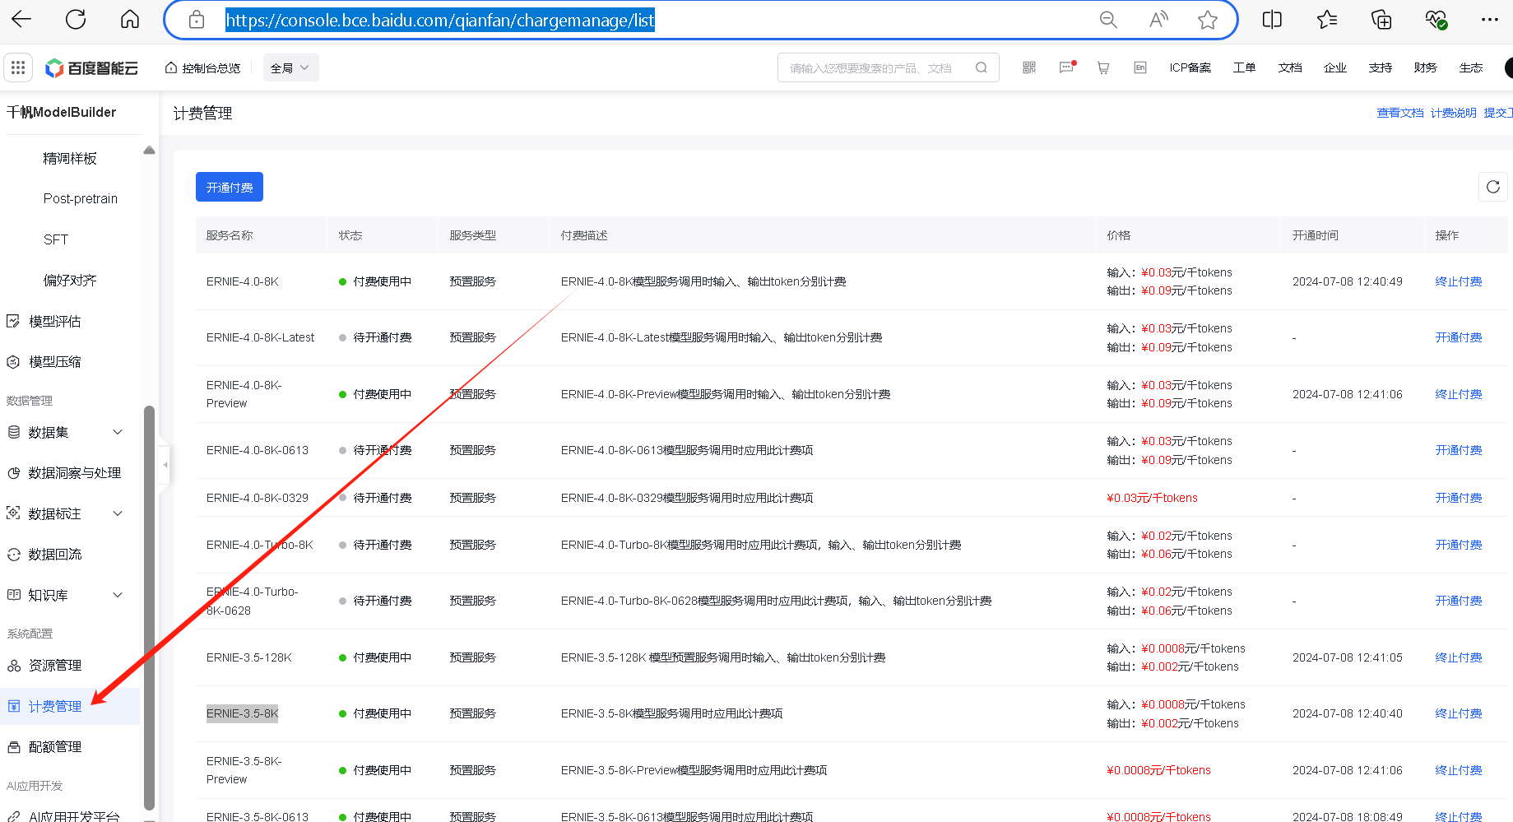The width and height of the screenshot is (1513, 822).
Task: Click the sidebar scroll-up arrow
Action: [x=149, y=150]
